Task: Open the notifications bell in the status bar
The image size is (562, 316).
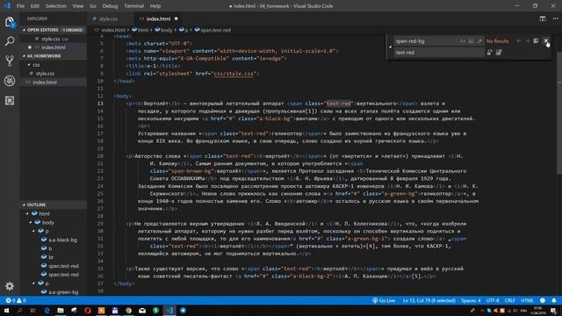Action: tap(554, 300)
